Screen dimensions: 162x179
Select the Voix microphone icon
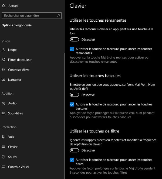(3, 137)
